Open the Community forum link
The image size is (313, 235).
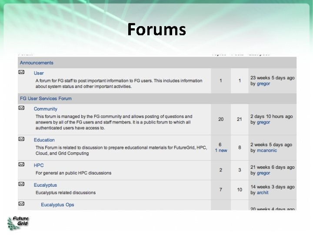[46, 109]
